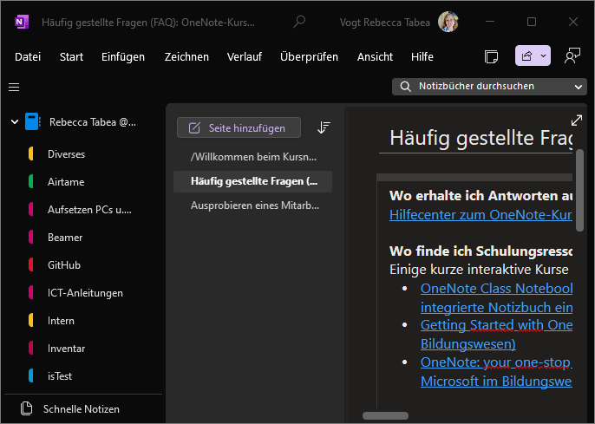The image size is (595, 424).
Task: Toggle the hamburger navigation pane button
Action: coord(14,88)
